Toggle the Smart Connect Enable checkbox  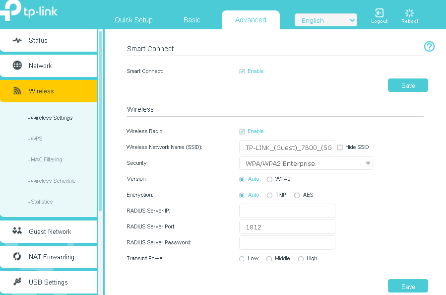point(242,72)
